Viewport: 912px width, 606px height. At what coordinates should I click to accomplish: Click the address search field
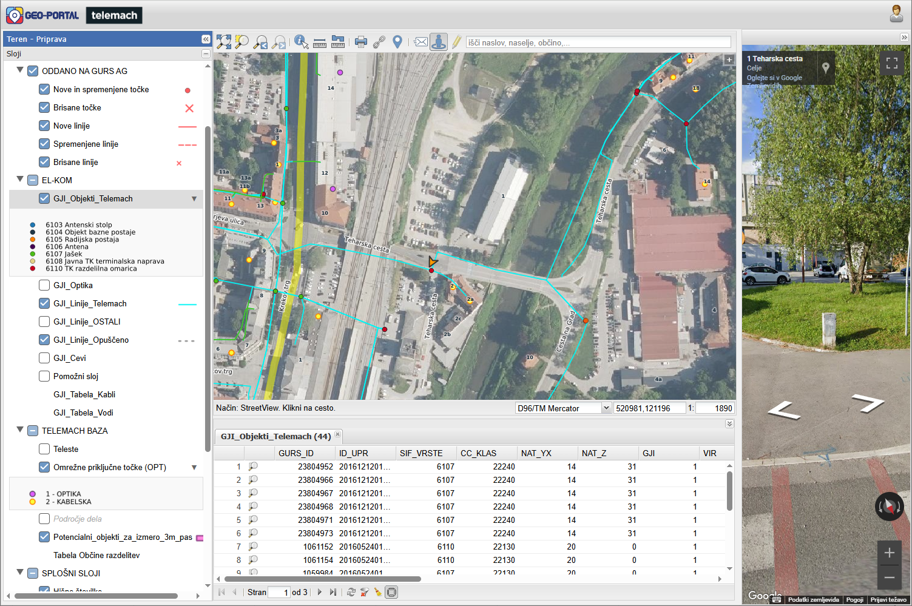(598, 42)
